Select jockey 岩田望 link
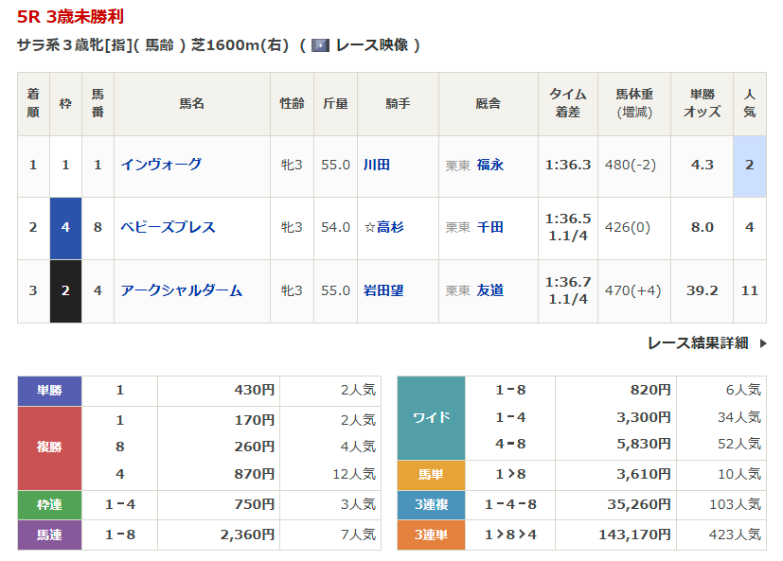Viewport: 783px width, 561px height. click(383, 290)
